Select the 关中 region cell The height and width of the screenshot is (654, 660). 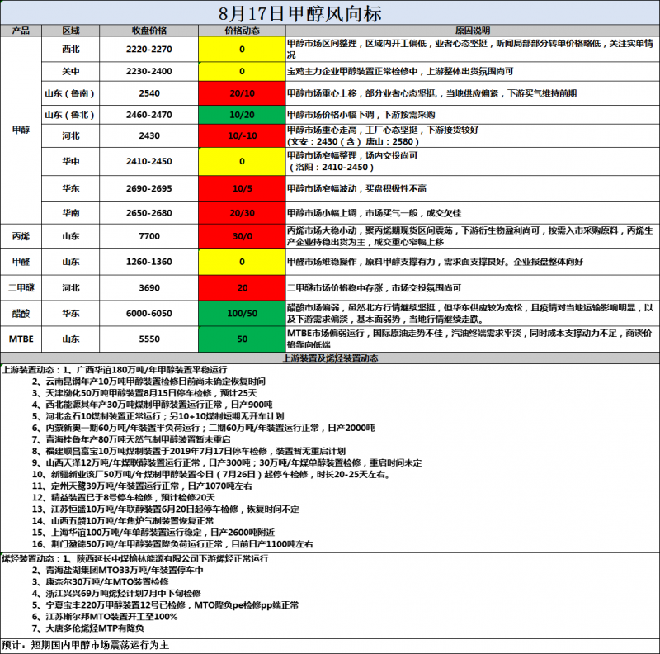(71, 72)
